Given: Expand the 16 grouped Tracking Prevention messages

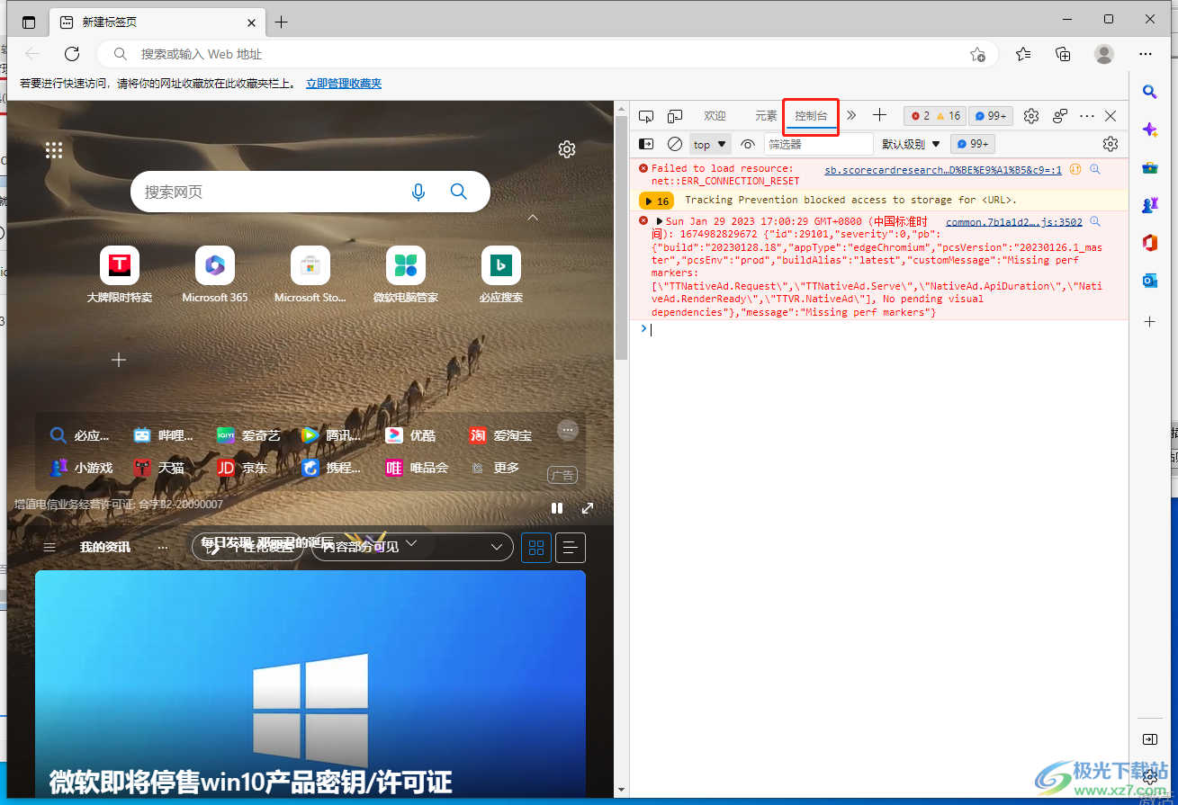Looking at the screenshot, I should tap(656, 201).
